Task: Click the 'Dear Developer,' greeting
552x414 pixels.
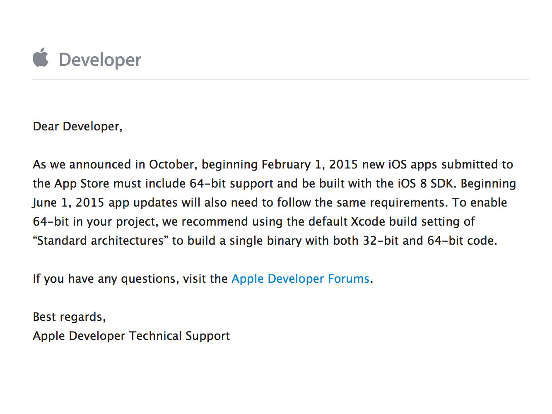Action: [x=78, y=126]
